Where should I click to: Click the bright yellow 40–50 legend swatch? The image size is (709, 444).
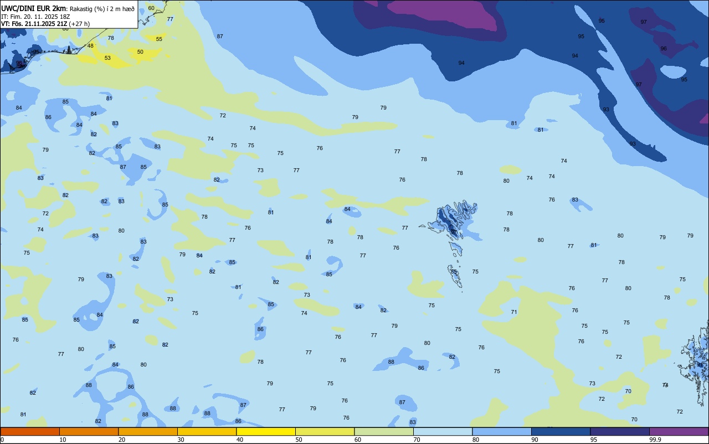(x=266, y=431)
